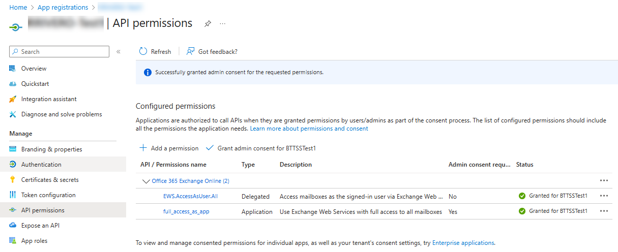Click the info icon in success banner
Screen dimensions: 618x252
click(x=148, y=73)
